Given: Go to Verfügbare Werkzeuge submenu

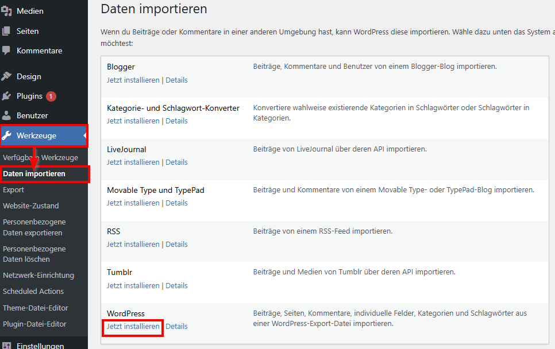Looking at the screenshot, I should (40, 158).
